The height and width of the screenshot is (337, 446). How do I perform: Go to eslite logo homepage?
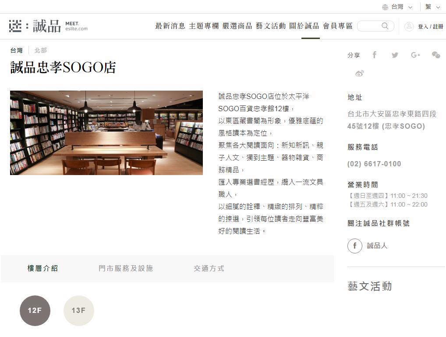pos(48,26)
